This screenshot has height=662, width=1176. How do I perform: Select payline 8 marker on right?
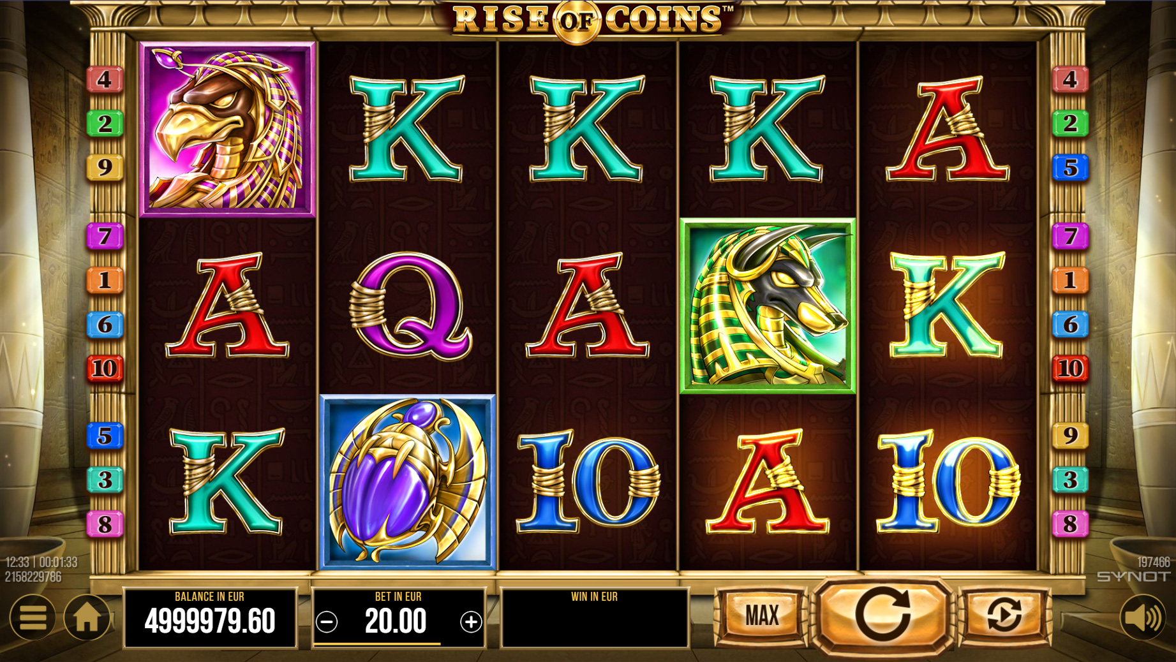1070,524
